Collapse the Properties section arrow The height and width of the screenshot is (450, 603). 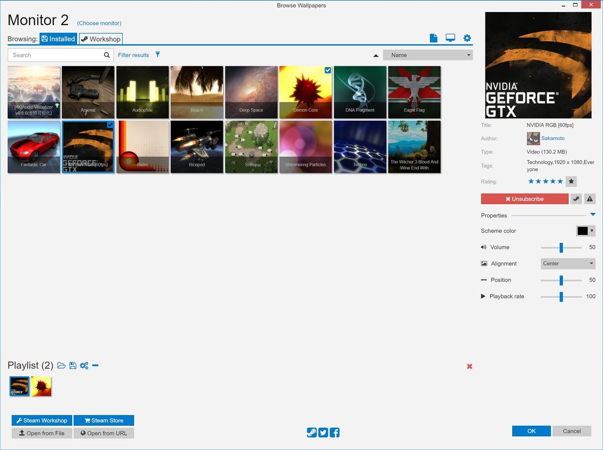click(x=592, y=215)
